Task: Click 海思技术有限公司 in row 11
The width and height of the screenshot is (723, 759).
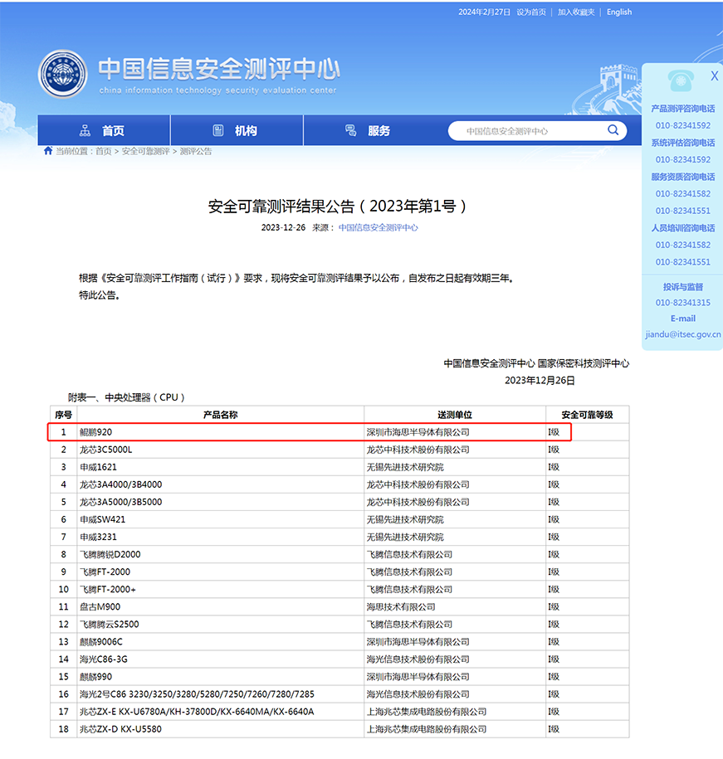Action: pos(401,606)
